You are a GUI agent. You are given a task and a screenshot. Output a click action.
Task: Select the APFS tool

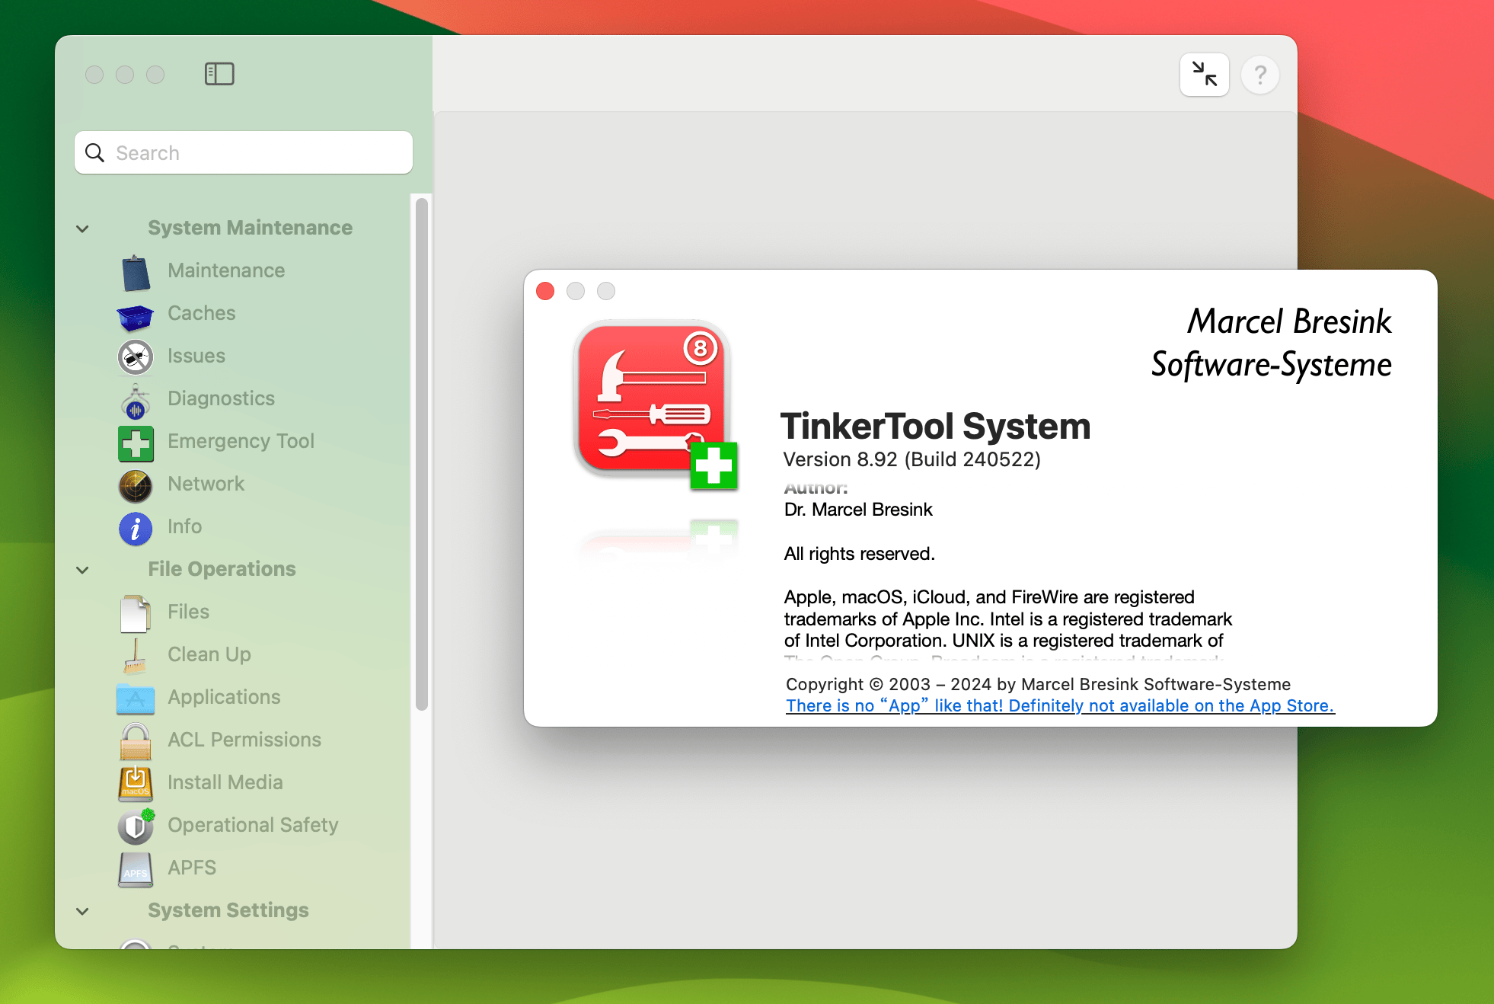[x=190, y=868]
